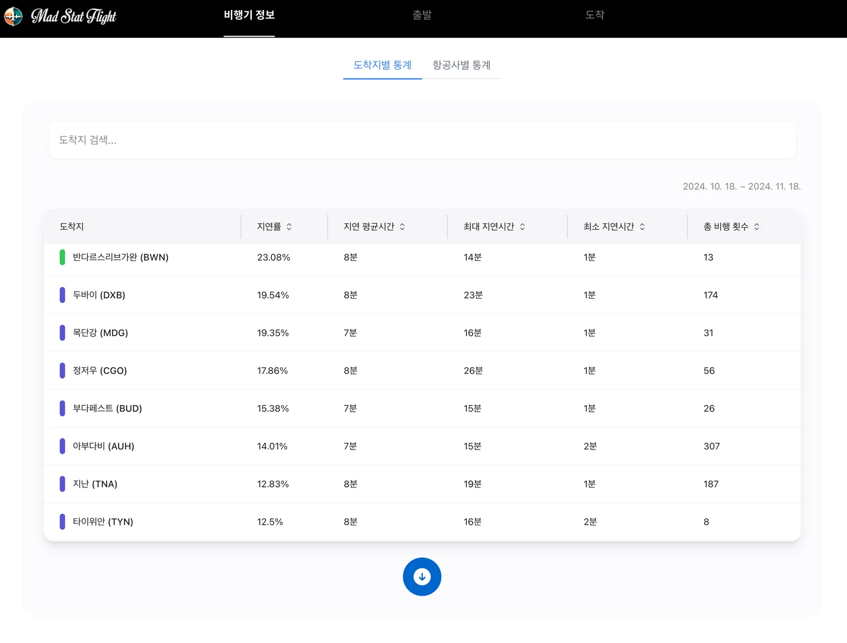
Task: Select the 반다르스리브가완 (BWN) row name
Action: (x=120, y=257)
